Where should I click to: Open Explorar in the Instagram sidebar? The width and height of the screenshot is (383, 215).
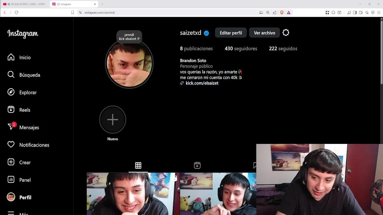tap(22, 93)
